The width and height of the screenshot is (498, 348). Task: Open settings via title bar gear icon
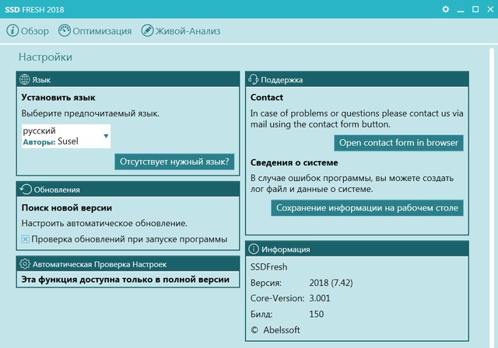446,9
